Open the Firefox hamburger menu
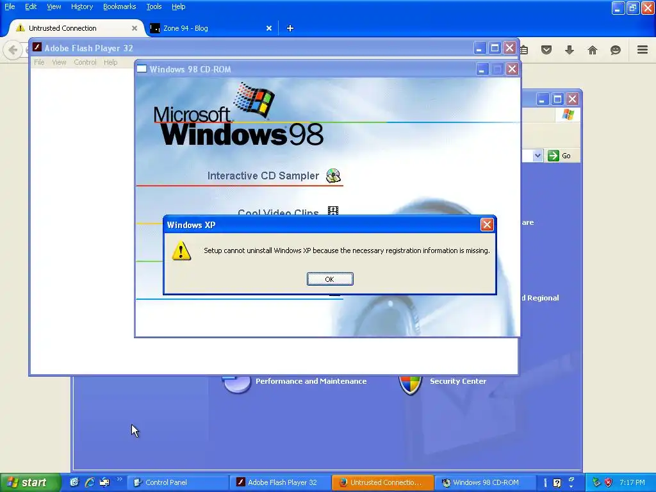 pos(643,50)
